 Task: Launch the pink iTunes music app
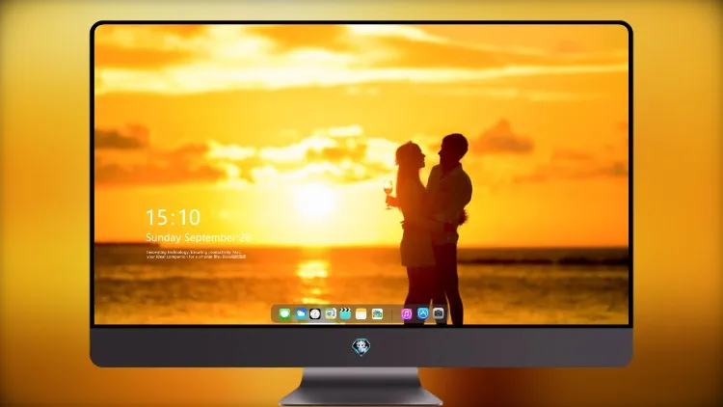point(407,313)
